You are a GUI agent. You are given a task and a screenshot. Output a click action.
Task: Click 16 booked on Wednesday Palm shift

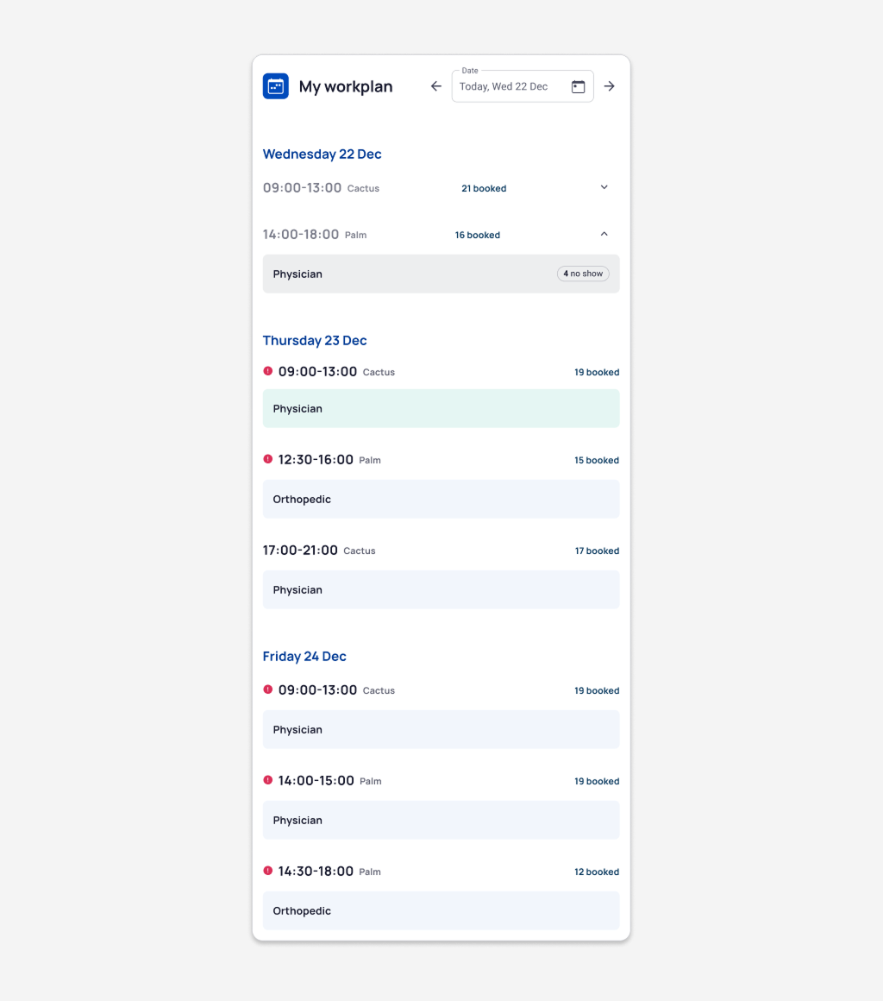pos(478,235)
